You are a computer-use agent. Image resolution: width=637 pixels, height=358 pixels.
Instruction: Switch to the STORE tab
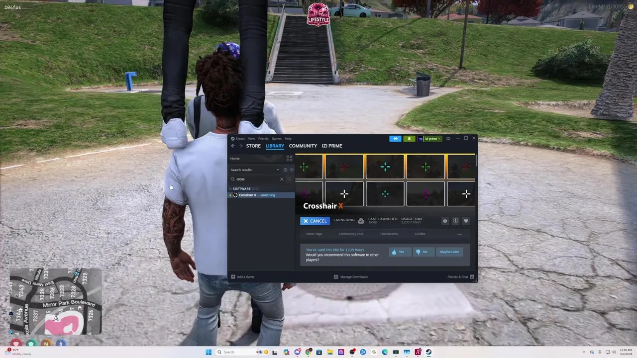pyautogui.click(x=253, y=146)
